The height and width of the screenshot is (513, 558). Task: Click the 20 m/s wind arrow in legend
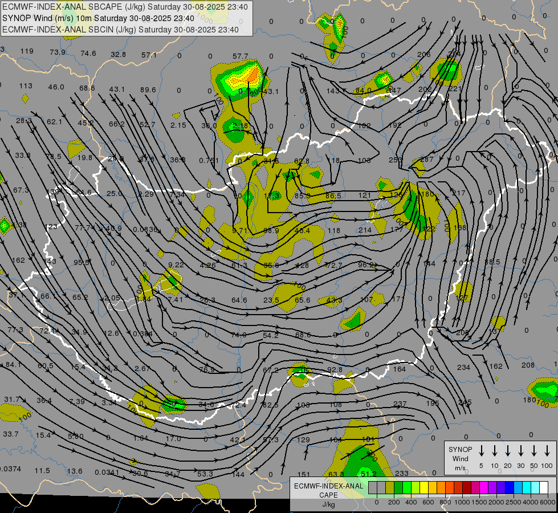pos(508,451)
